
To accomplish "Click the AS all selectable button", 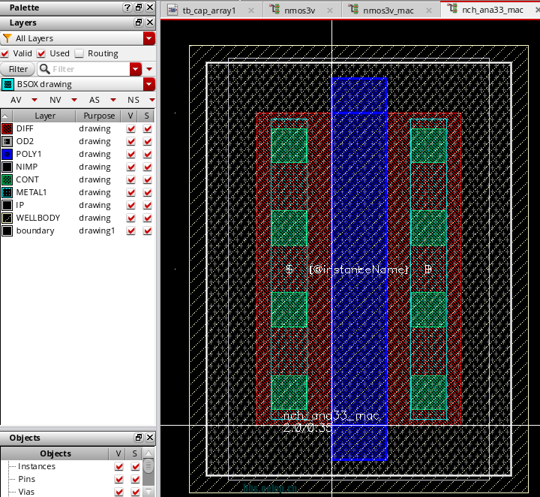I will tap(94, 100).
